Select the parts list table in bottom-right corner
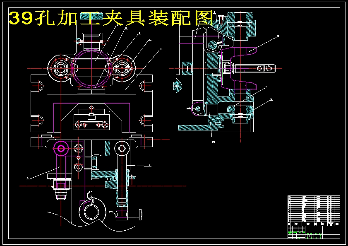The height and width of the screenshot is (246, 348). click(314, 211)
